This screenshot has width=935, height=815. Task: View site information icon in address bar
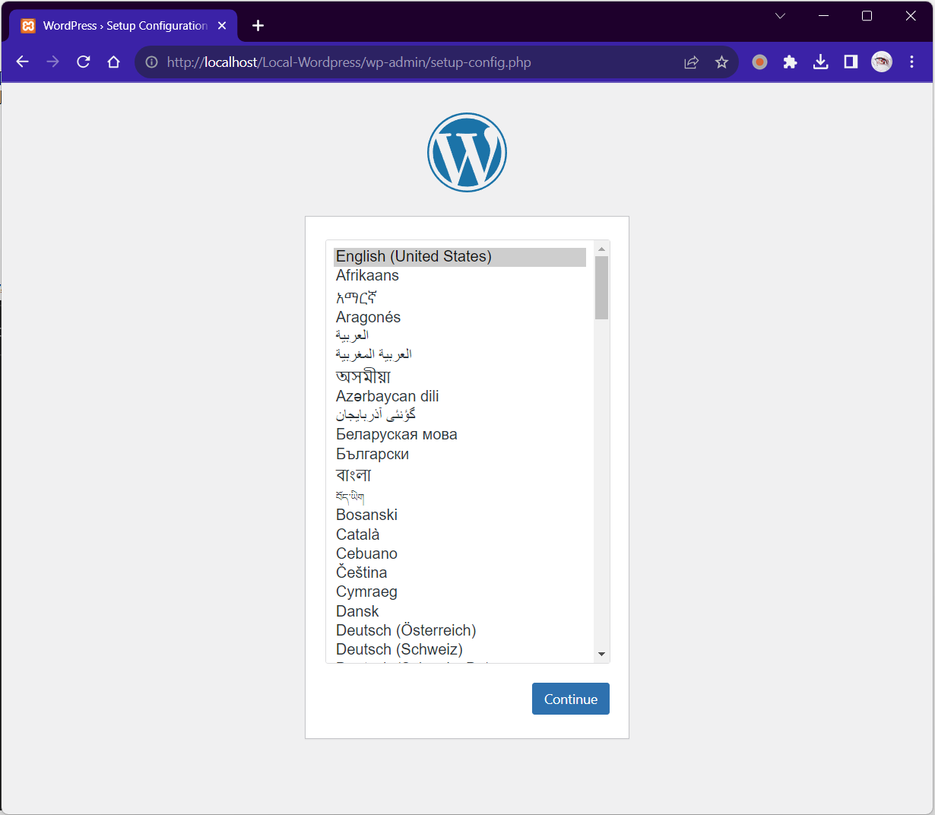point(152,62)
